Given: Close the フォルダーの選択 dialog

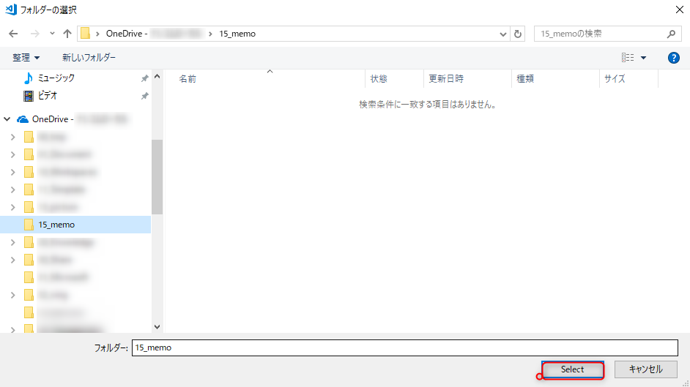Looking at the screenshot, I should 680,10.
